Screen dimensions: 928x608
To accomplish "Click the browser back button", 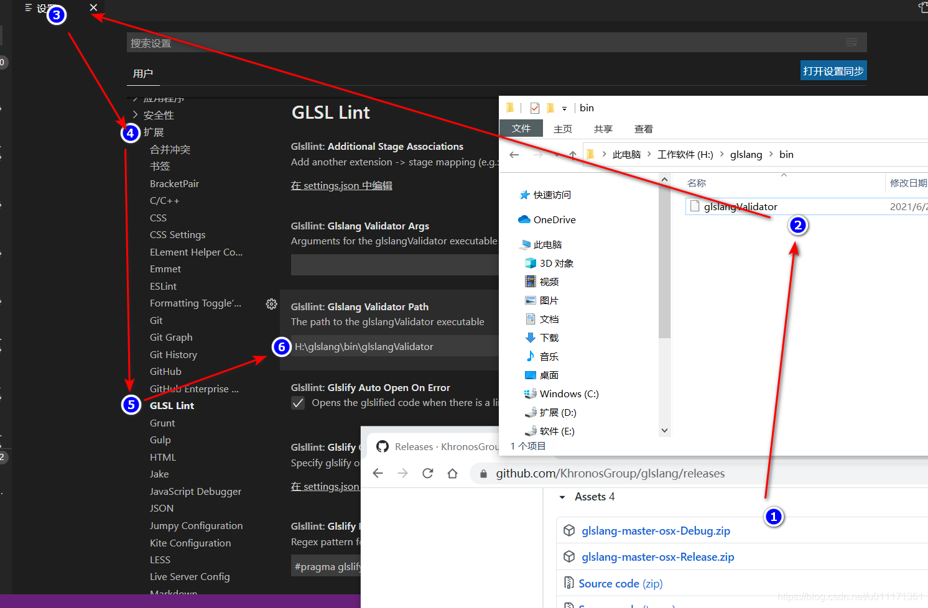I will pos(378,474).
